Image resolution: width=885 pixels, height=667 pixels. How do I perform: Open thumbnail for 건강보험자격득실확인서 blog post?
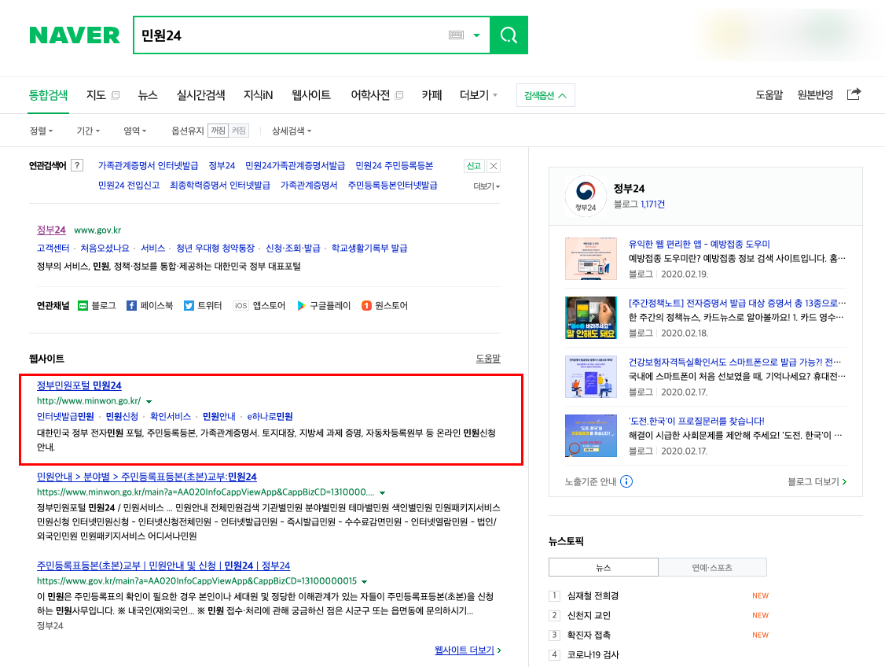tap(591, 377)
